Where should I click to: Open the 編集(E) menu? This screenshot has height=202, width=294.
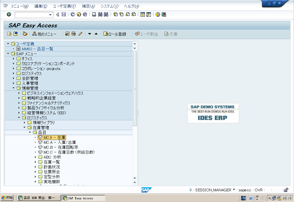(41, 6)
